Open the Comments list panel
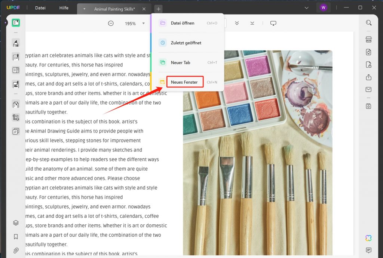The width and height of the screenshot is (383, 258). (x=368, y=250)
